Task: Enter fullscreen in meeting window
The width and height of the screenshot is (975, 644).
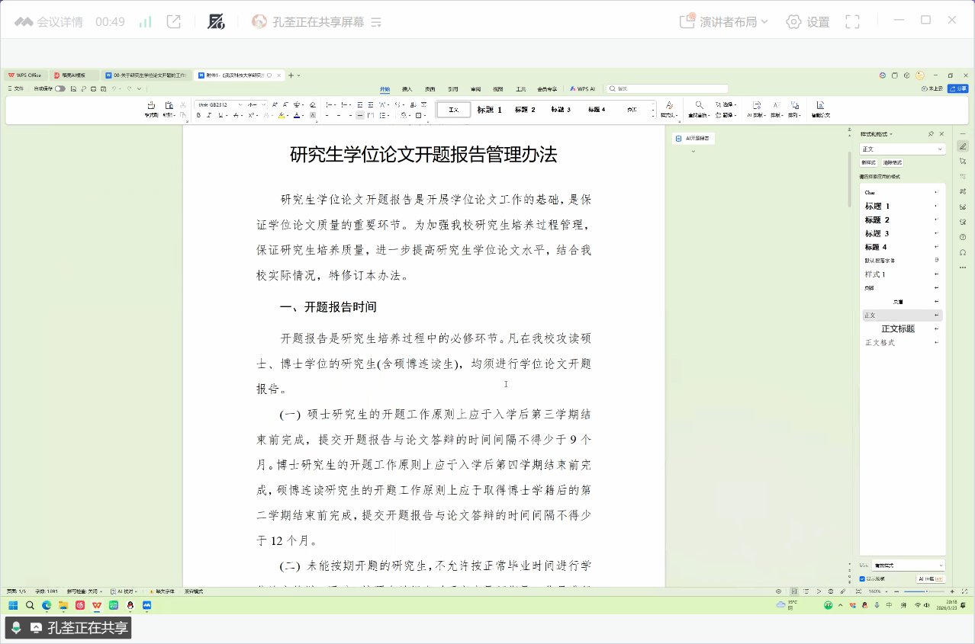Action: [852, 22]
